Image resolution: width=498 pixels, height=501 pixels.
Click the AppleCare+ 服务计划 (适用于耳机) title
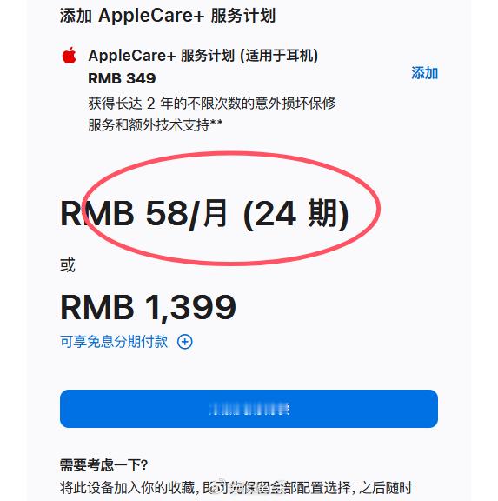tap(203, 56)
